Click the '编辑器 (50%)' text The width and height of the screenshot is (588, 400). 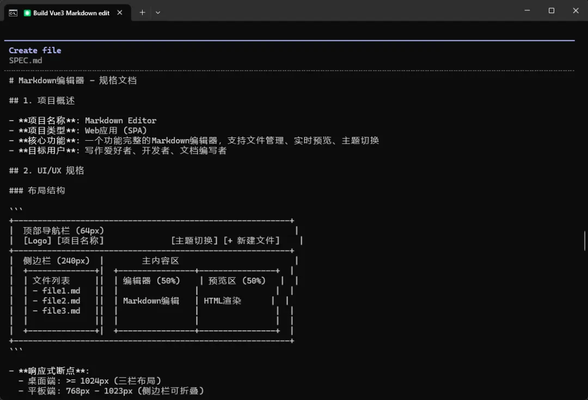[x=151, y=280]
